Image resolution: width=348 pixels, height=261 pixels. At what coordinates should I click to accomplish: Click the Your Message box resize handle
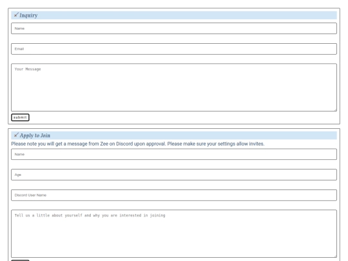coord(335,110)
